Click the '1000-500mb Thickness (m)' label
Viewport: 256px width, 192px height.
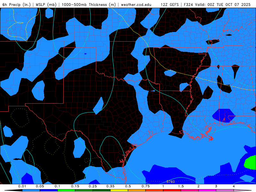click(89, 4)
